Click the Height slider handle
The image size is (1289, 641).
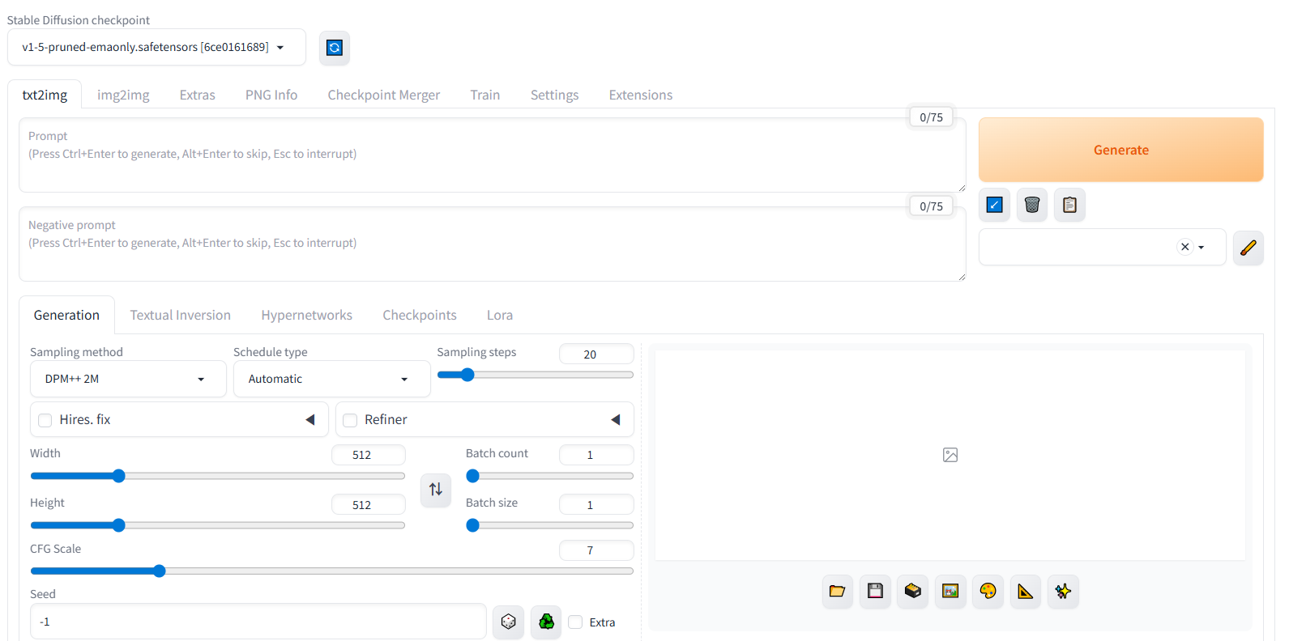[x=119, y=525]
